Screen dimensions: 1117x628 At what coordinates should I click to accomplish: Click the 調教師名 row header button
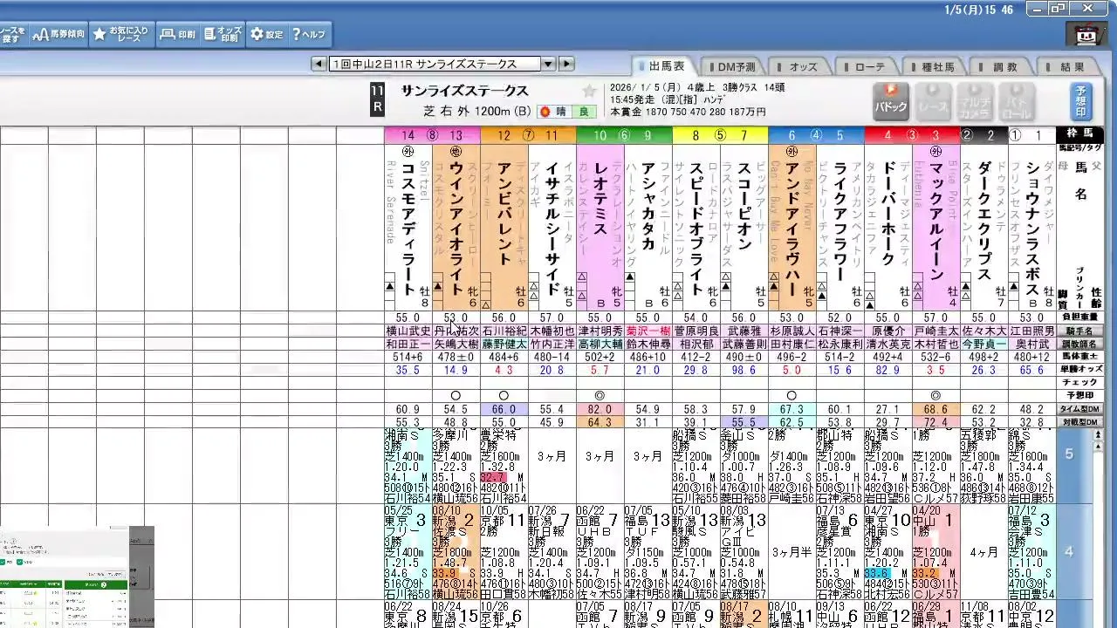(x=1080, y=345)
